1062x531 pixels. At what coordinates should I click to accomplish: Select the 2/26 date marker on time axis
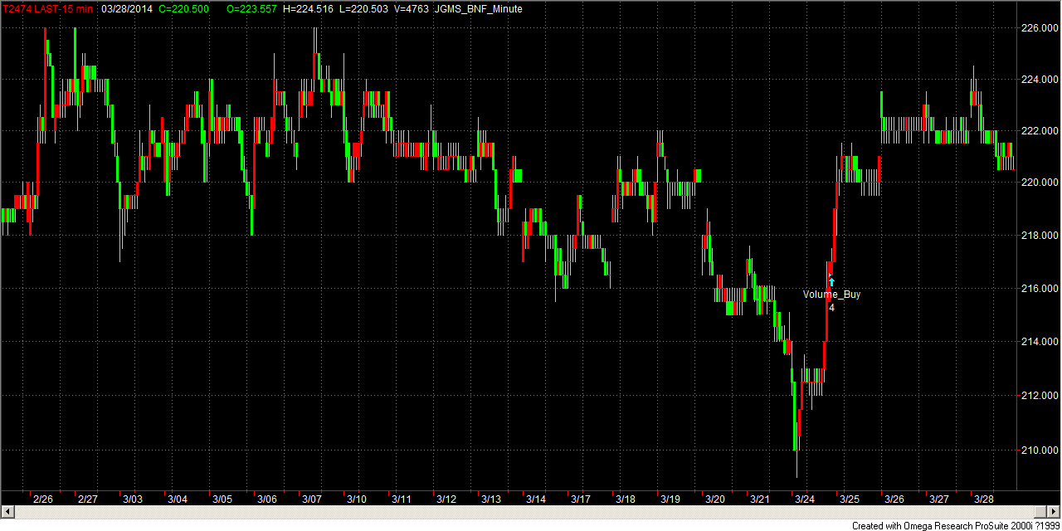click(x=42, y=499)
